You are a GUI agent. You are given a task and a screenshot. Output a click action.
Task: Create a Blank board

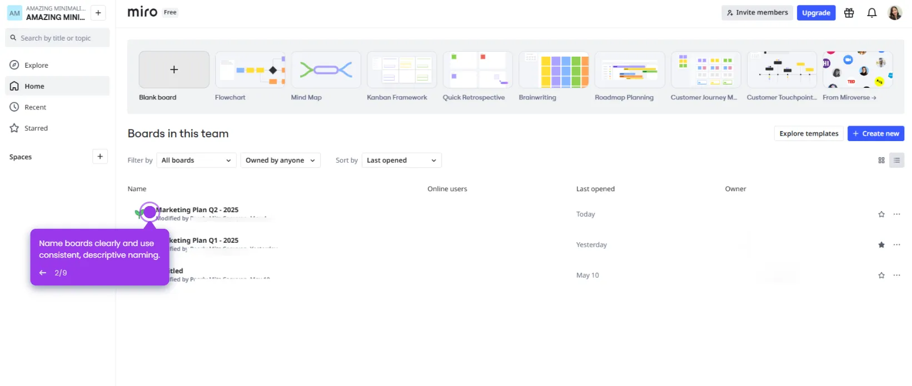(174, 69)
